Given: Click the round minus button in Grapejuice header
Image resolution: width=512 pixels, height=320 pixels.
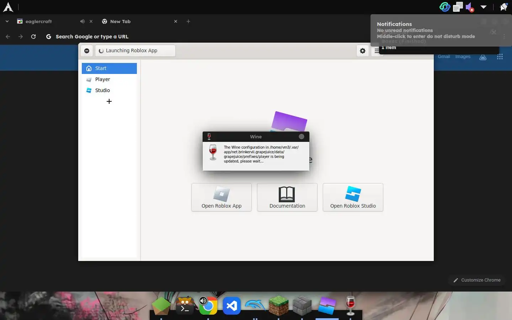Looking at the screenshot, I should pyautogui.click(x=87, y=51).
